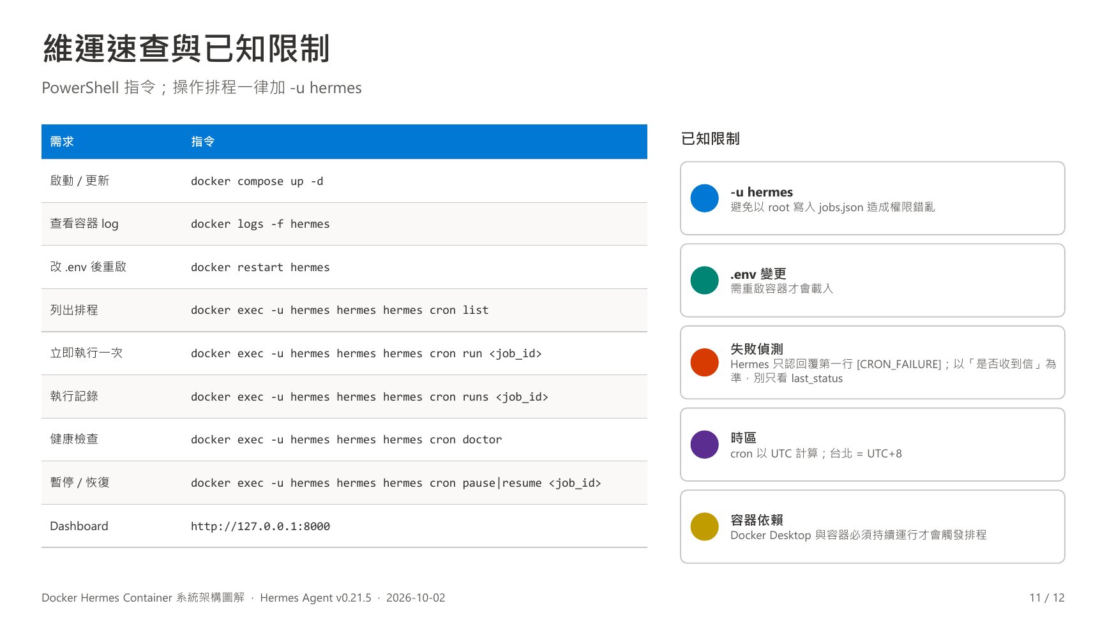This screenshot has width=1107, height=622.
Task: Click the .env 變更 card title
Action: 758,274
